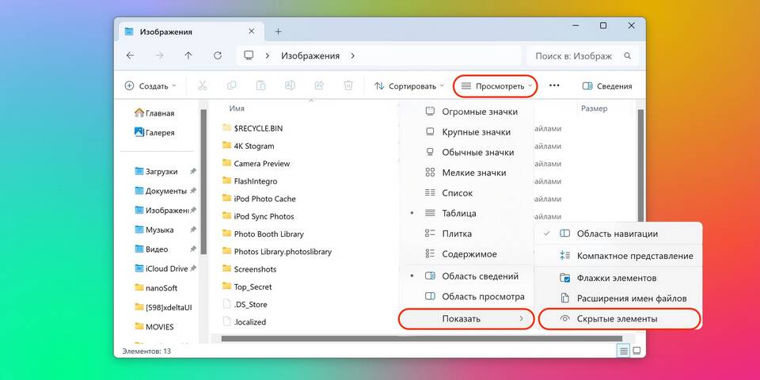Screen dimensions: 760x380
Task: Go up one folder level
Action: (x=188, y=55)
